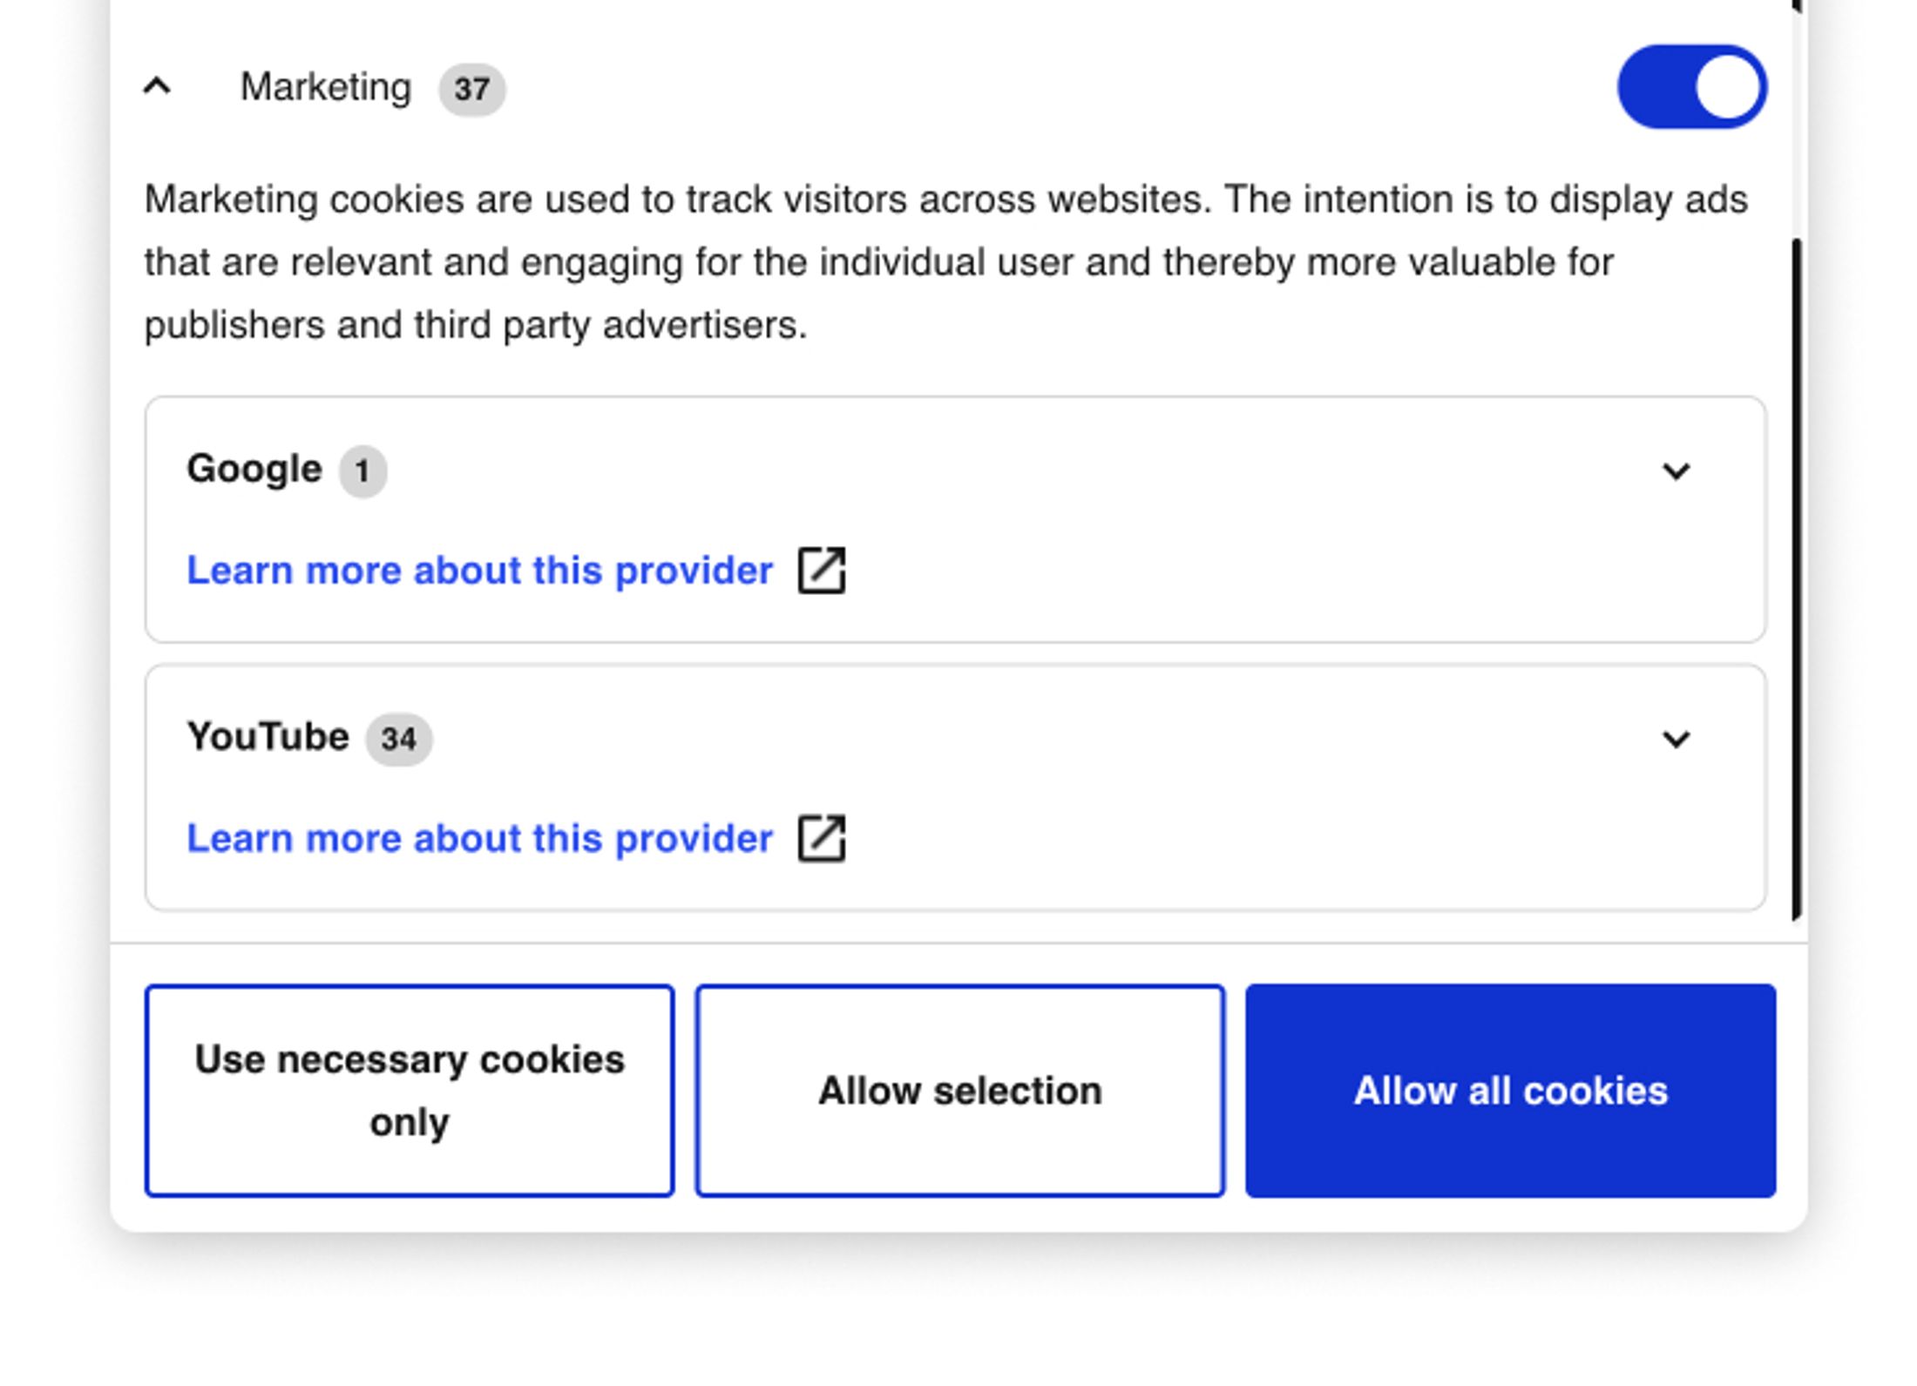Click the upward caret icon beside Marketing
Viewport: 1917px width, 1386px height.
pos(157,86)
